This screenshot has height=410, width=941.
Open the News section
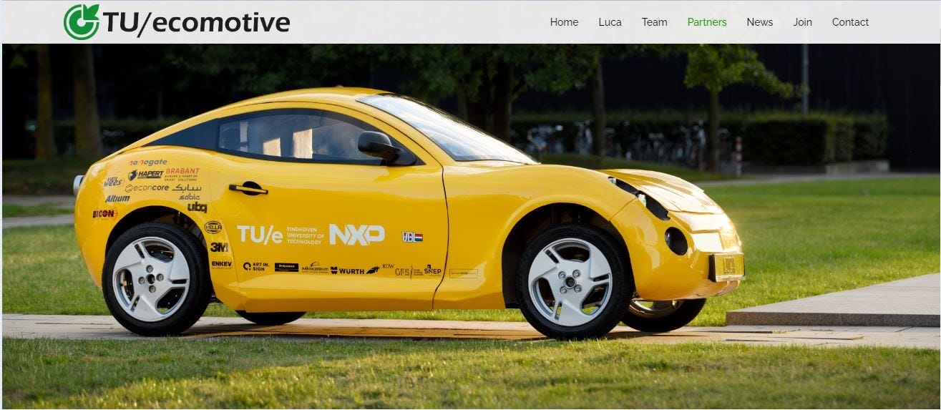tap(759, 22)
